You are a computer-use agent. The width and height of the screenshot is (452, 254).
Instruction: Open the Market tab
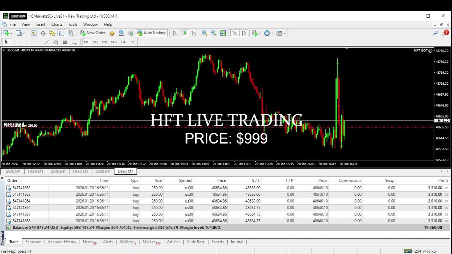(151, 242)
